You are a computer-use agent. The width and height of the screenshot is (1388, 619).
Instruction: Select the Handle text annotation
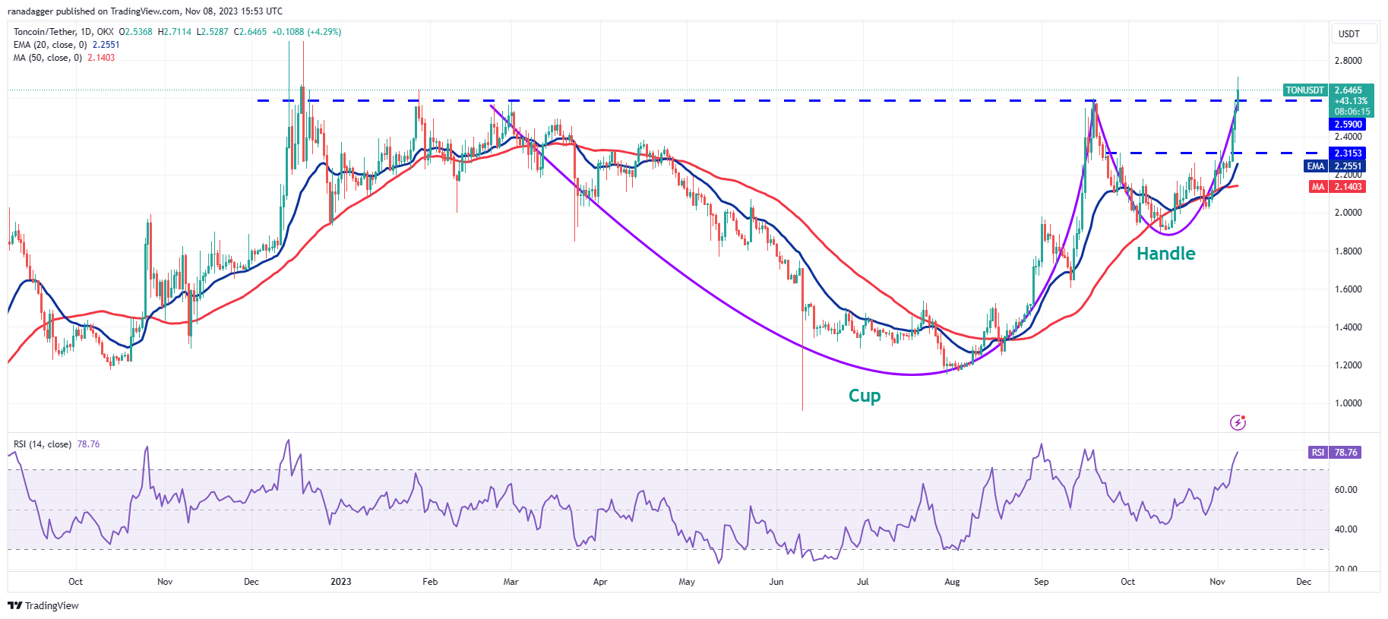[1165, 254]
